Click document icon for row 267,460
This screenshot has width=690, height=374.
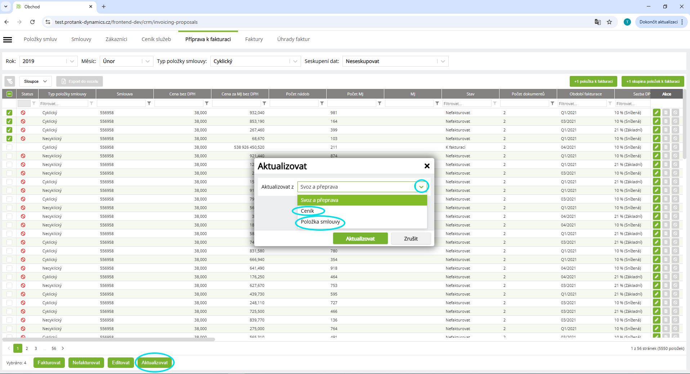(666, 130)
